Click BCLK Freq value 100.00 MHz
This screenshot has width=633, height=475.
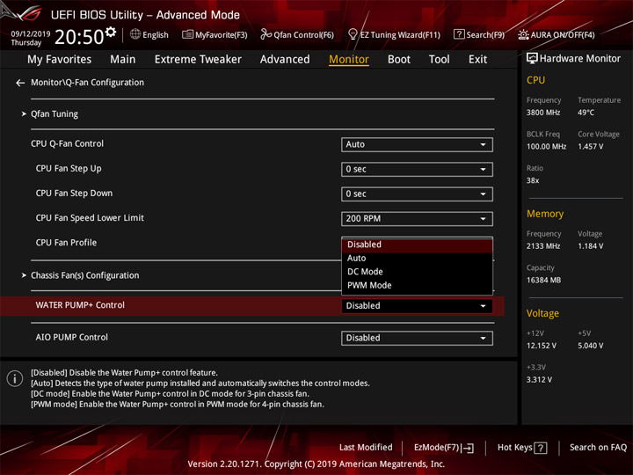pyautogui.click(x=546, y=147)
